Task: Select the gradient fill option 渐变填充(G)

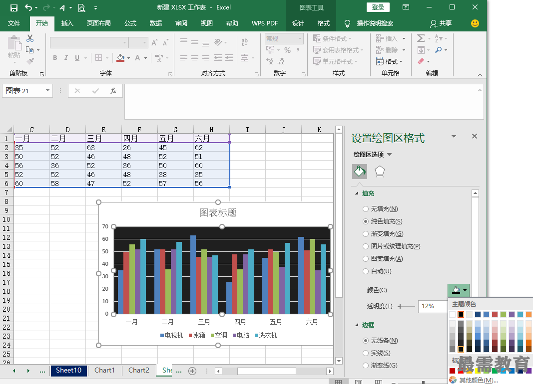Action: click(383, 234)
